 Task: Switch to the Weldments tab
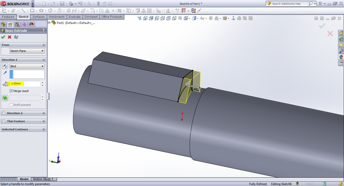coord(57,17)
